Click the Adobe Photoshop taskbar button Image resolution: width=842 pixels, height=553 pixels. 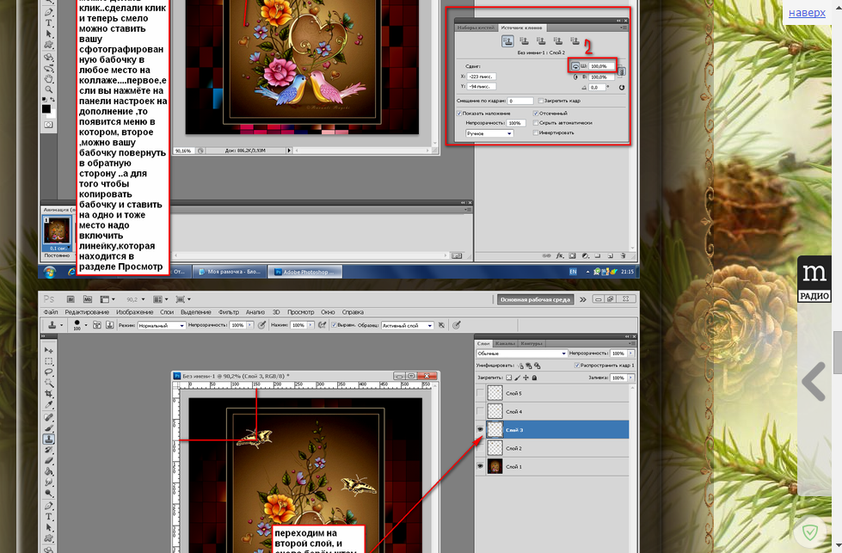(x=305, y=272)
